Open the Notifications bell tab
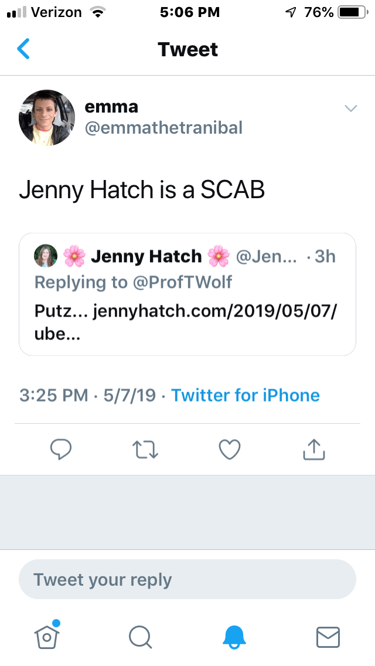375x666 pixels. 234,637
